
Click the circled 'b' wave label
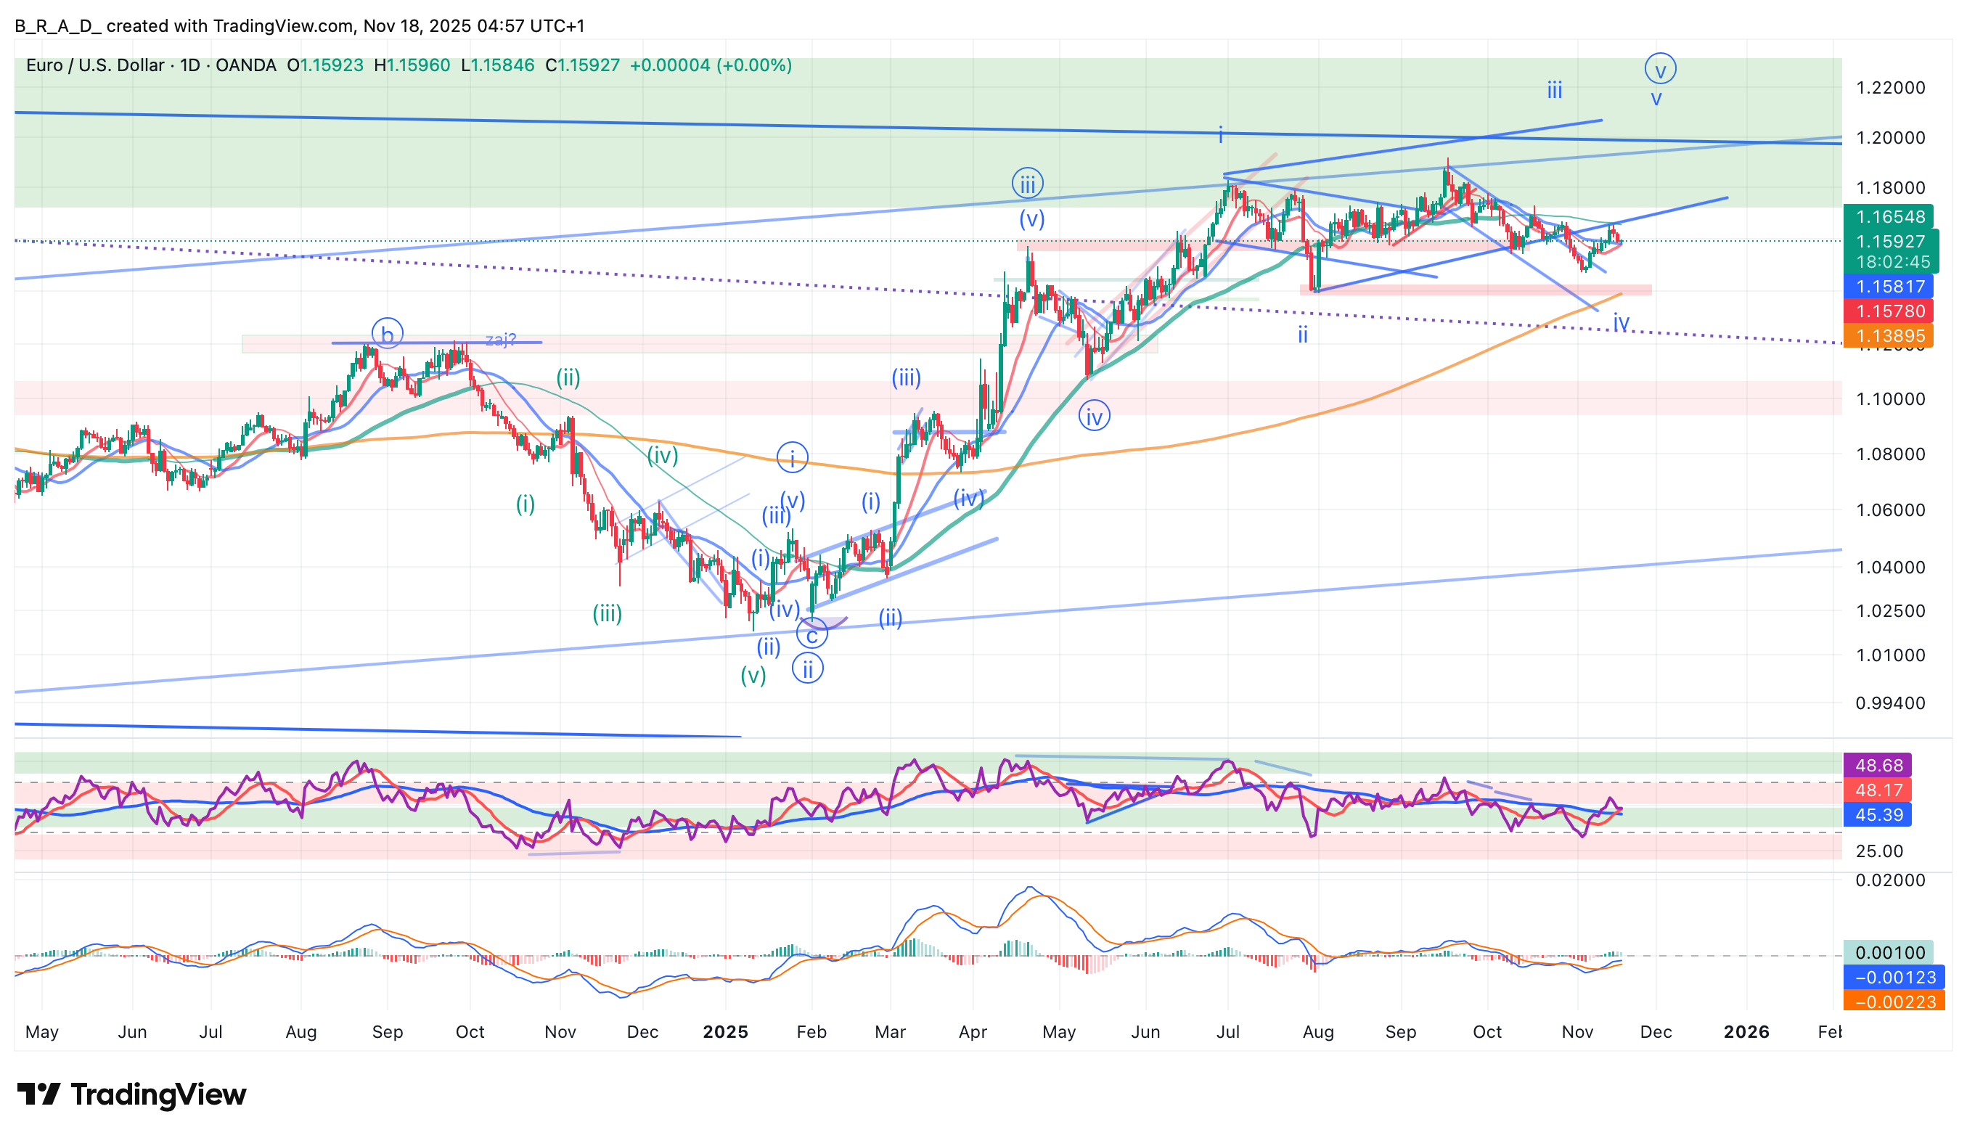(387, 334)
